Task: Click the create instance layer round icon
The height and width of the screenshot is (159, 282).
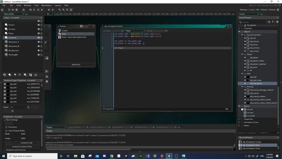Action: pyautogui.click(x=10, y=75)
